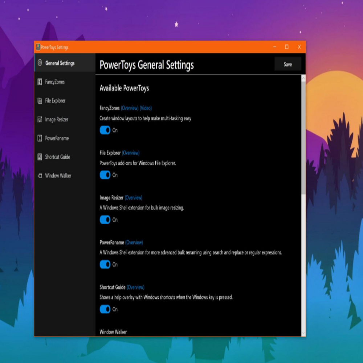The image size is (363, 363).
Task: Open the Shortcut Guide settings page
Action: (x=65, y=157)
